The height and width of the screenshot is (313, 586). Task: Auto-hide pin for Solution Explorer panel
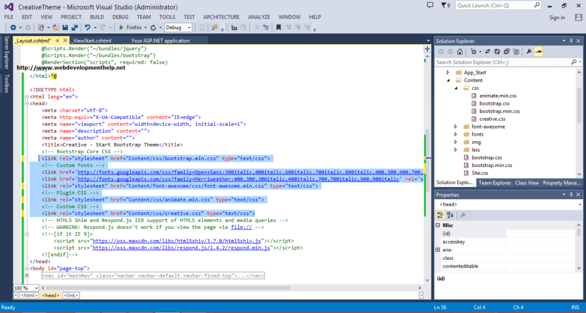point(571,41)
